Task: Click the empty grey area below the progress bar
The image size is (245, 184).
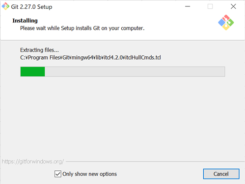Action: pyautogui.click(x=122, y=117)
